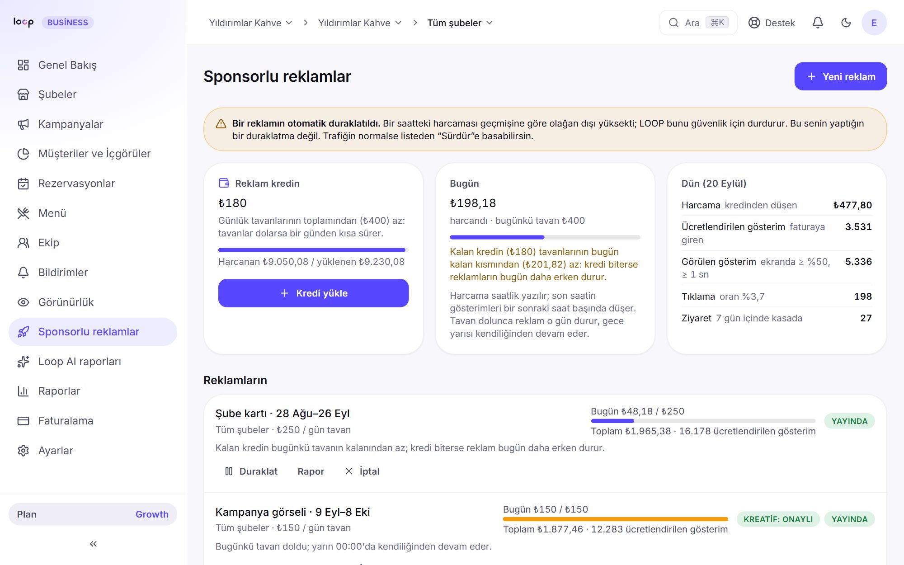Click the loop logo

click(24, 22)
